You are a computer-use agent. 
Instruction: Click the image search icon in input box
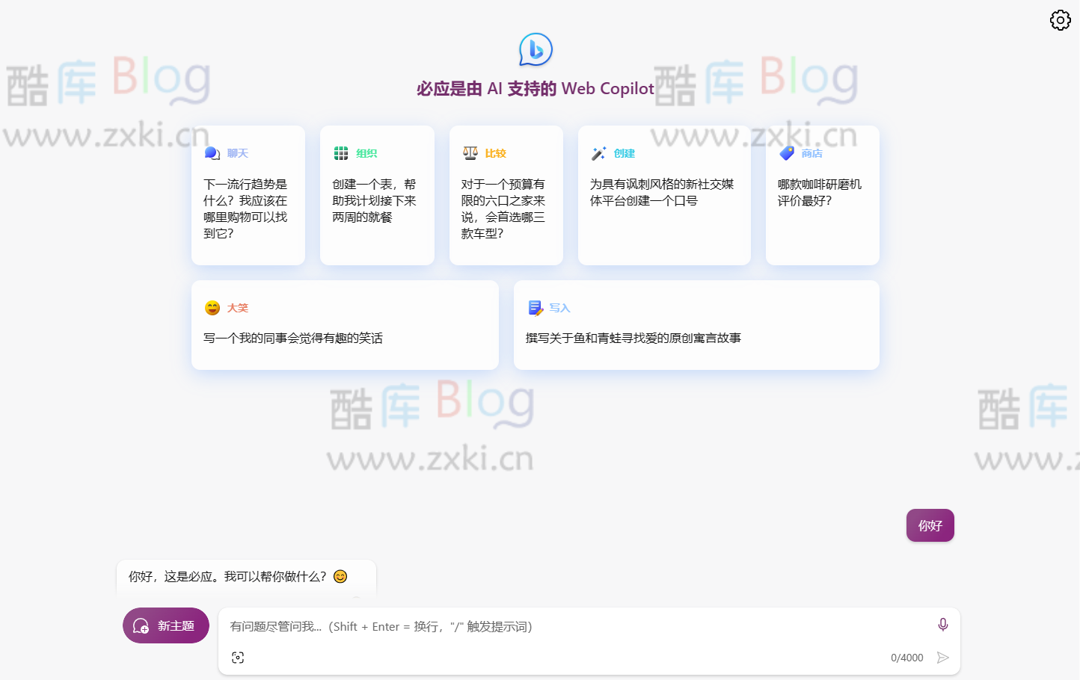pos(238,657)
